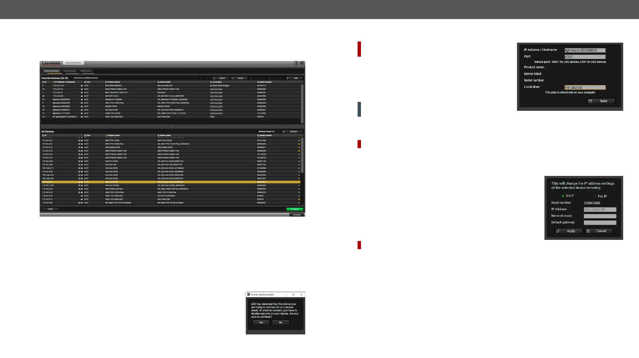Click Save in the alias dialog

tap(601, 101)
